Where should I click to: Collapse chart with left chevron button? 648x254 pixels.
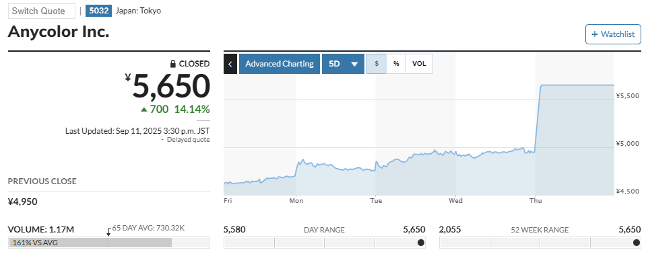point(230,64)
